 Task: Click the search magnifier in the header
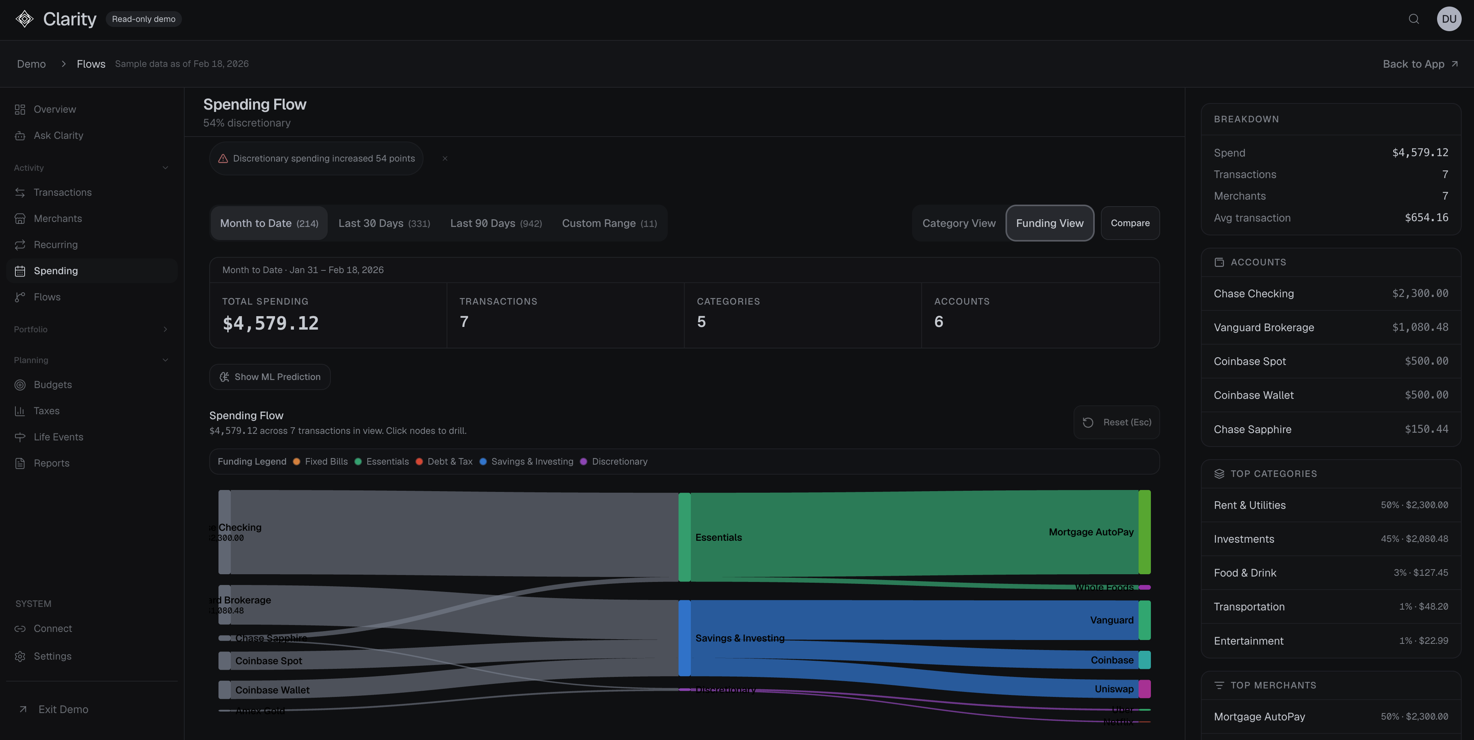1413,19
